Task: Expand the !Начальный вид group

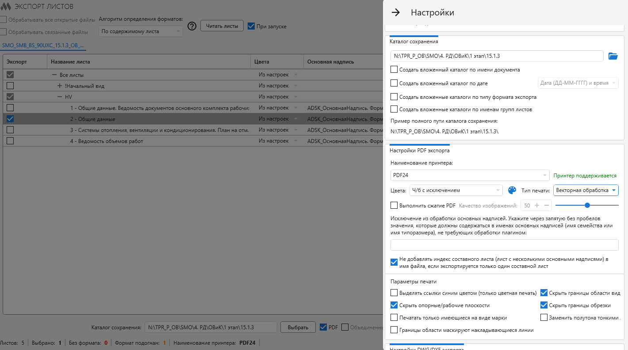Action: point(60,86)
